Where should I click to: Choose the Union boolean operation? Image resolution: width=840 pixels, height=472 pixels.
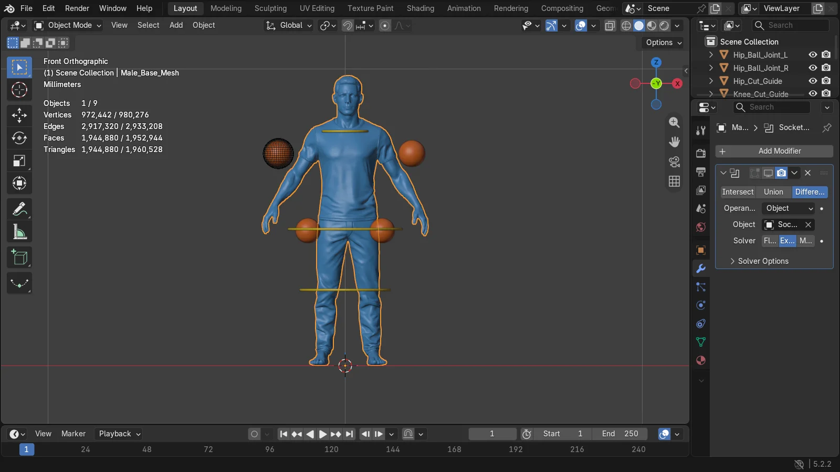coord(773,192)
